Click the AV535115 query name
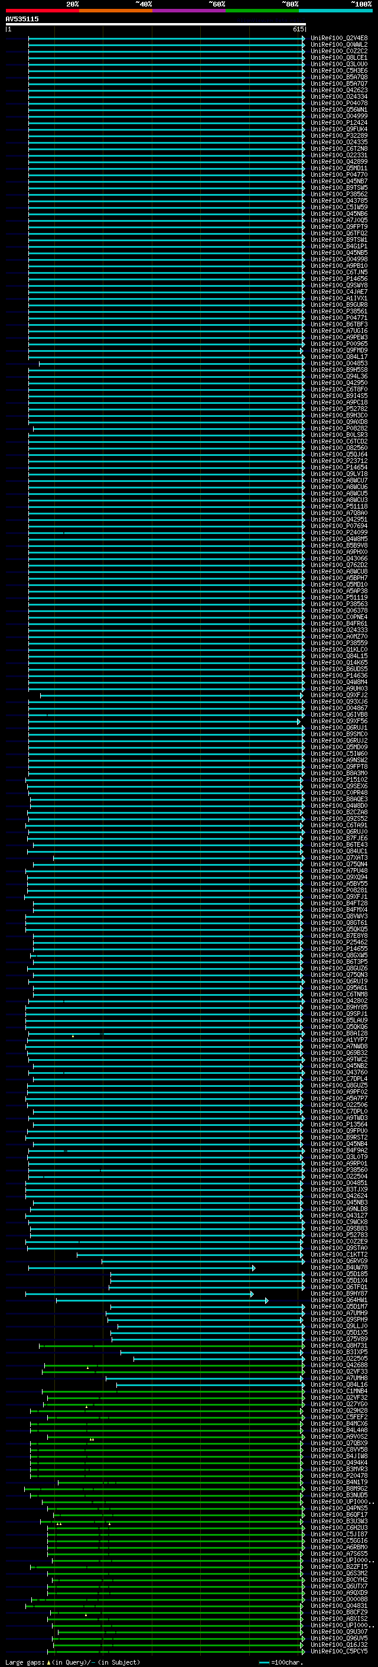The height and width of the screenshot is (1667, 378). pos(22,20)
